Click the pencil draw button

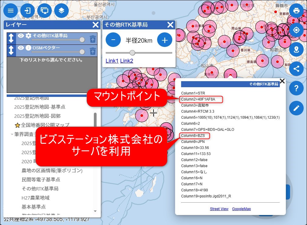[x=296, y=108]
